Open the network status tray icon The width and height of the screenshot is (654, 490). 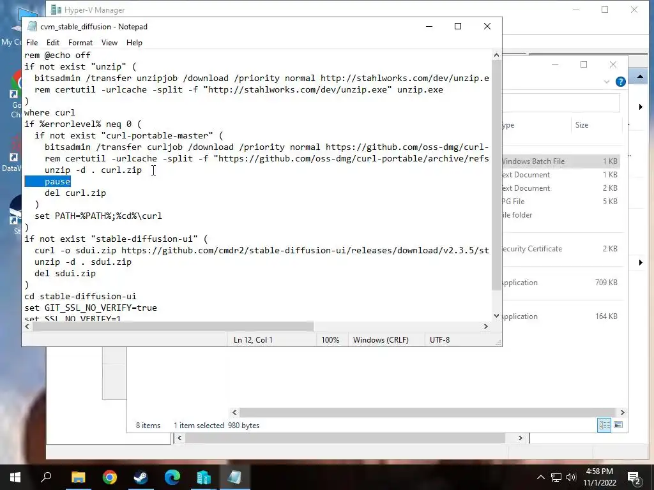tap(556, 477)
